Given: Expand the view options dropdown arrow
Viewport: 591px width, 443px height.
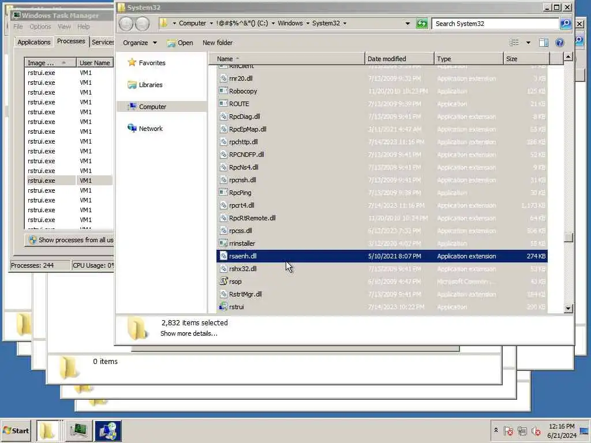Looking at the screenshot, I should pyautogui.click(x=528, y=43).
